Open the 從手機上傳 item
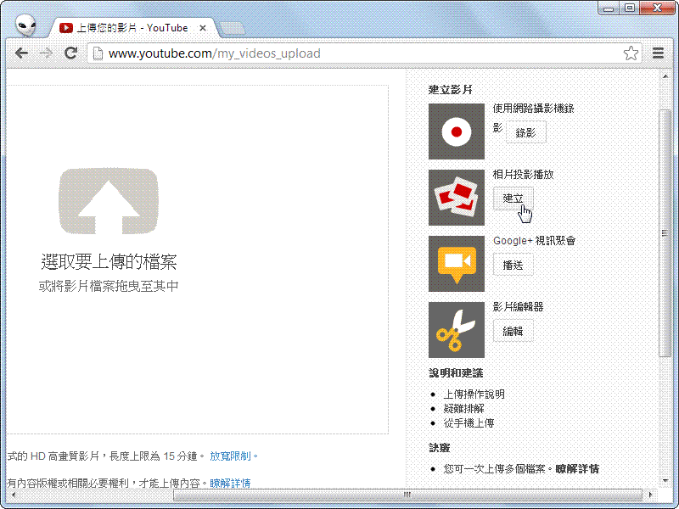679x509 pixels. tap(469, 422)
